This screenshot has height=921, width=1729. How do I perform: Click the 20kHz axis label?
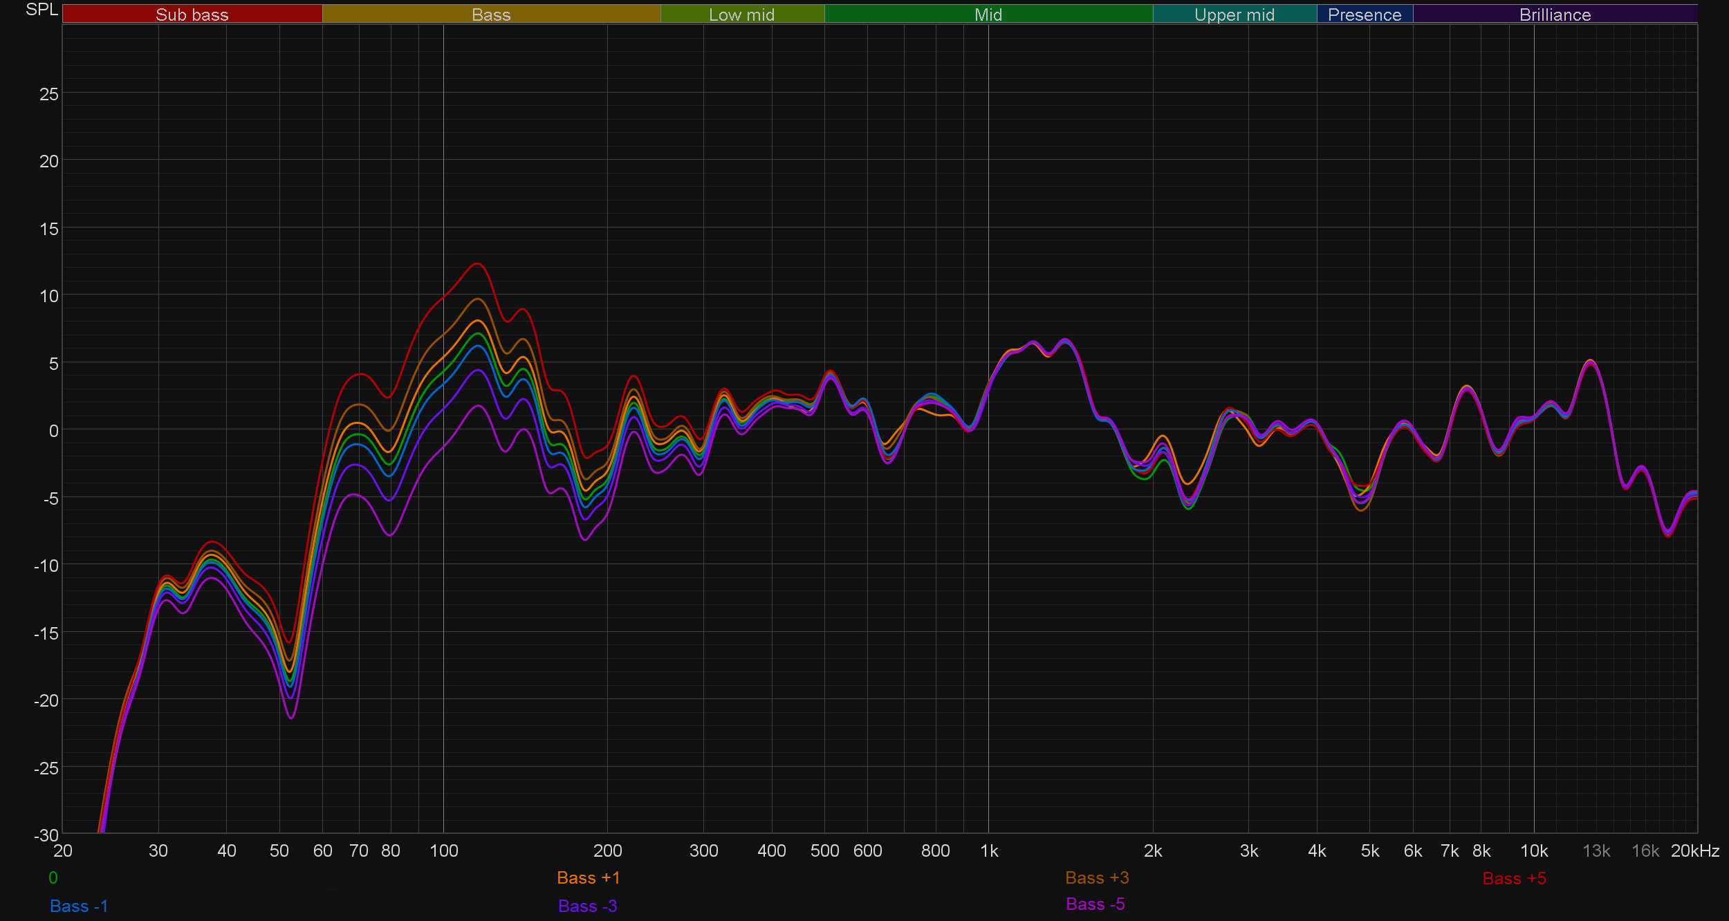1694,850
